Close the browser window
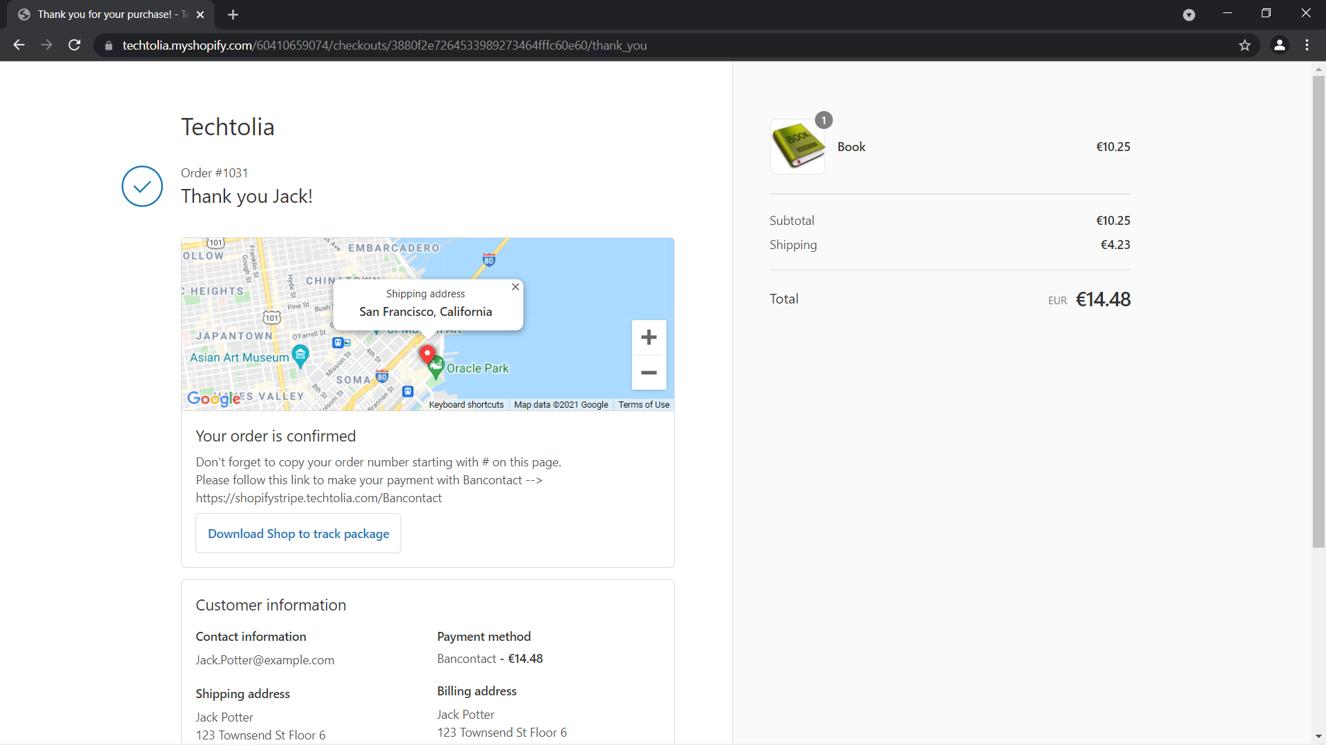Viewport: 1326px width, 745px height. (x=1305, y=14)
